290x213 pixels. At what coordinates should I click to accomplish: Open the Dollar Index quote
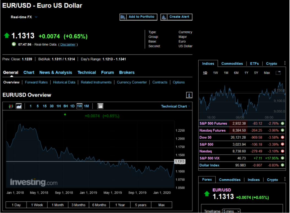tap(209, 165)
